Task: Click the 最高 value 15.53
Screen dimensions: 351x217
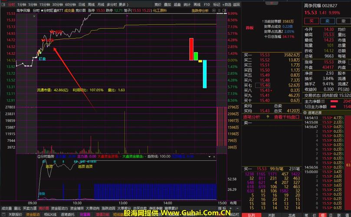Action: (x=328, y=35)
